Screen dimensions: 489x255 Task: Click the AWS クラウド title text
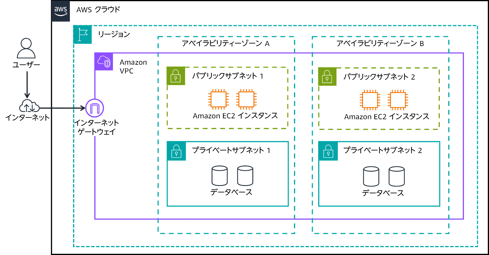(x=98, y=10)
